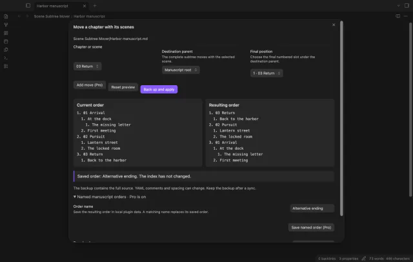Click '02 Pursuit' in Current order
This screenshot has width=413, height=262.
94,137
